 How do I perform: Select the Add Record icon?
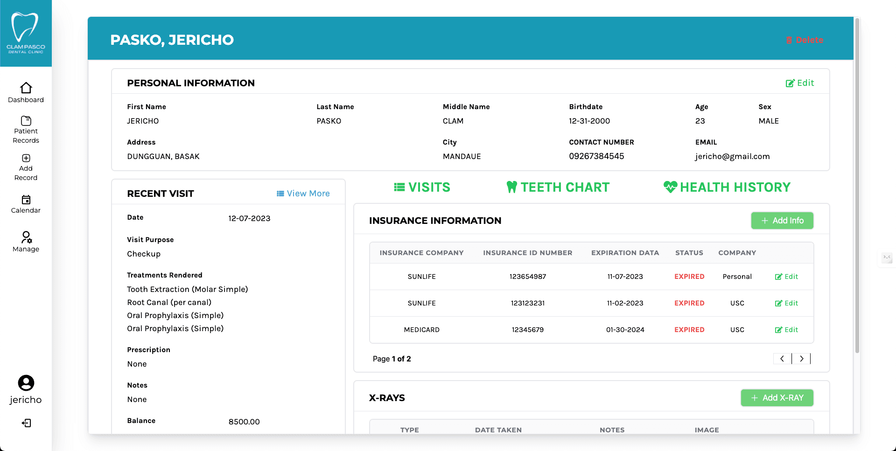point(26,158)
